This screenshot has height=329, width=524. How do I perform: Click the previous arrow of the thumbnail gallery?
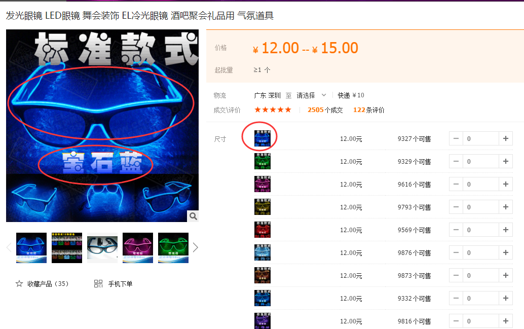tap(9, 247)
